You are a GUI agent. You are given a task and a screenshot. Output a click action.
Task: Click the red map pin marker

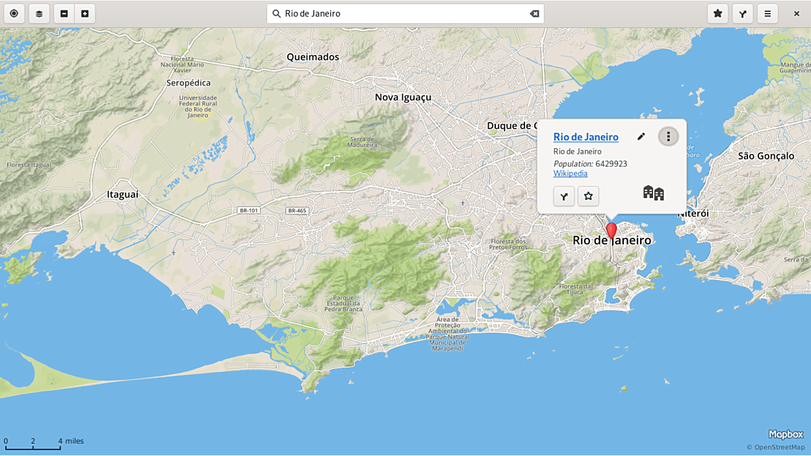tap(611, 231)
